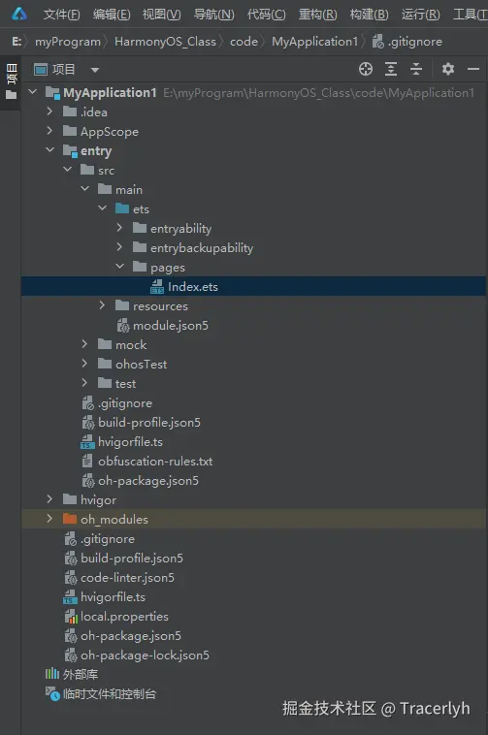Open the 运行(R) menu
The image size is (488, 735).
[x=420, y=15]
